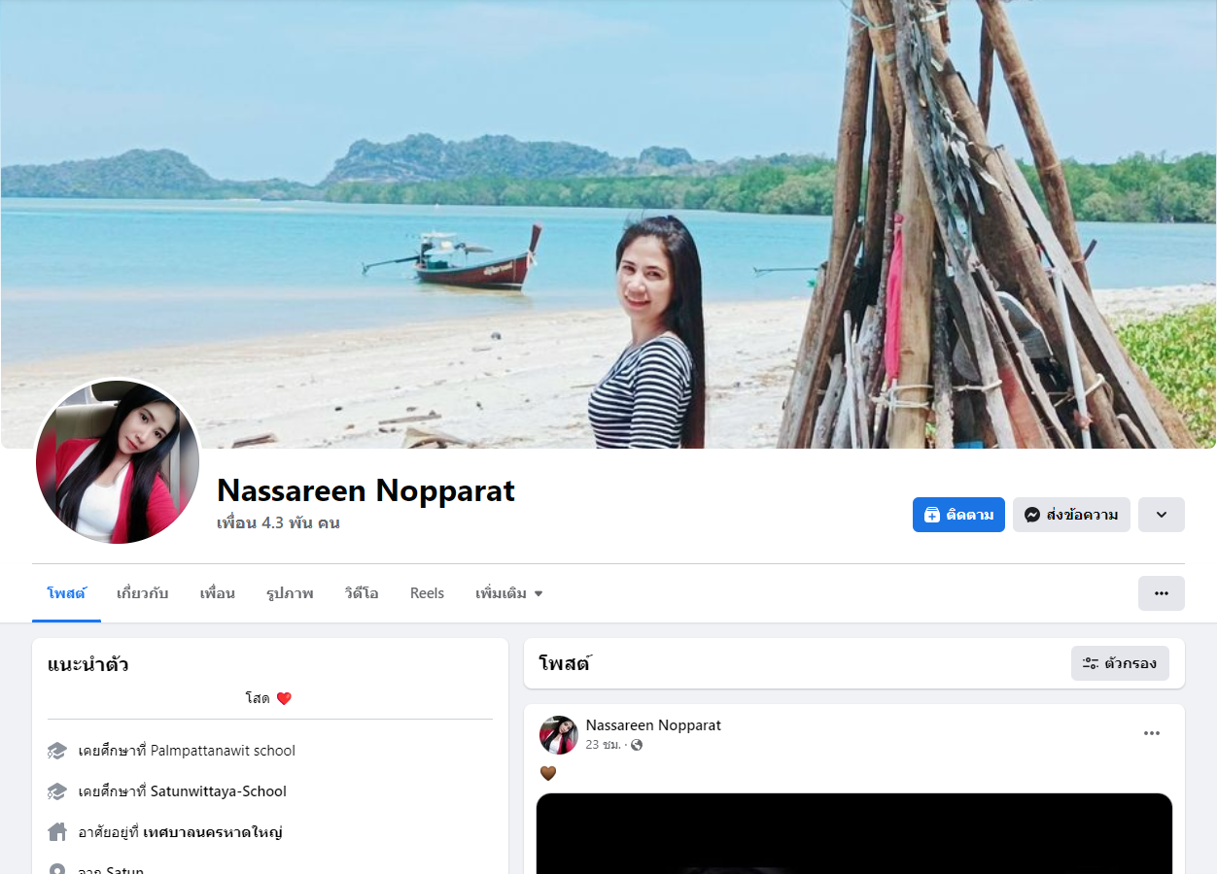The width and height of the screenshot is (1217, 874).
Task: Open the black post media image
Action: pos(854,833)
